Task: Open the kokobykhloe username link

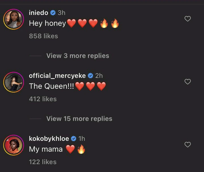Action: point(49,139)
